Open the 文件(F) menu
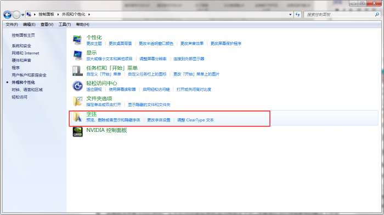 pyautogui.click(x=12, y=25)
